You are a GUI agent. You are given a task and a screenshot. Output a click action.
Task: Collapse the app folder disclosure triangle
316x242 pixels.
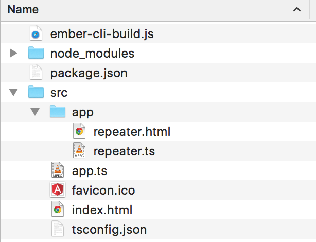[36, 112]
